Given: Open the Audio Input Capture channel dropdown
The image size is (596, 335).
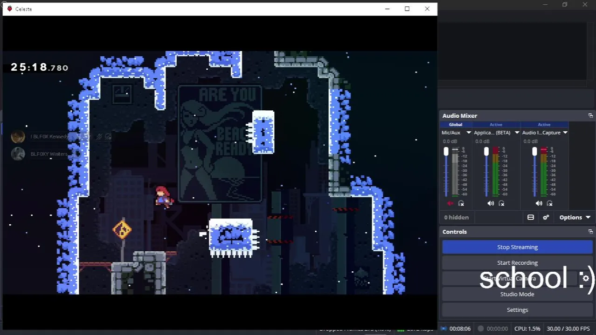Looking at the screenshot, I should tap(565, 133).
